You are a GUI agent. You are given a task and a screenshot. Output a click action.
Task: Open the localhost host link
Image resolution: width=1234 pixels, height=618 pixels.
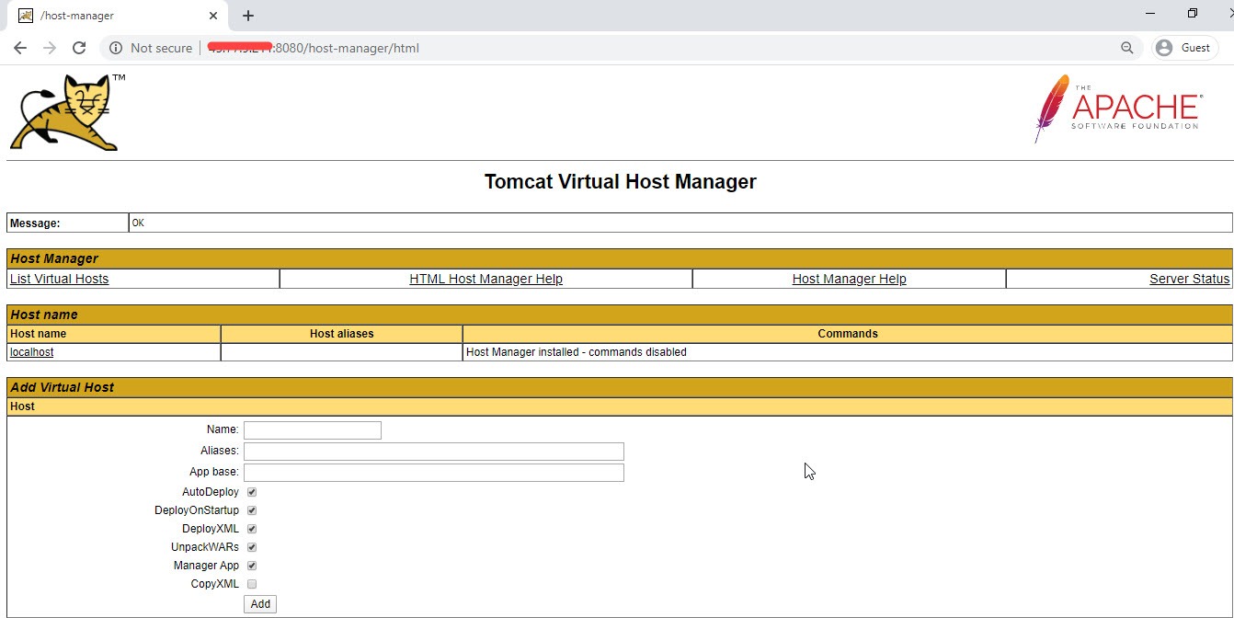(x=32, y=352)
